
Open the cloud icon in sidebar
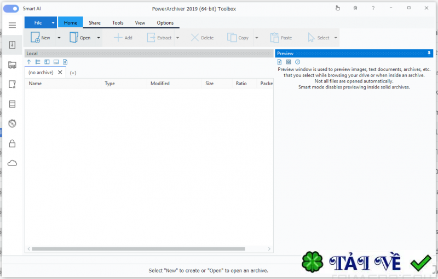(x=12, y=163)
